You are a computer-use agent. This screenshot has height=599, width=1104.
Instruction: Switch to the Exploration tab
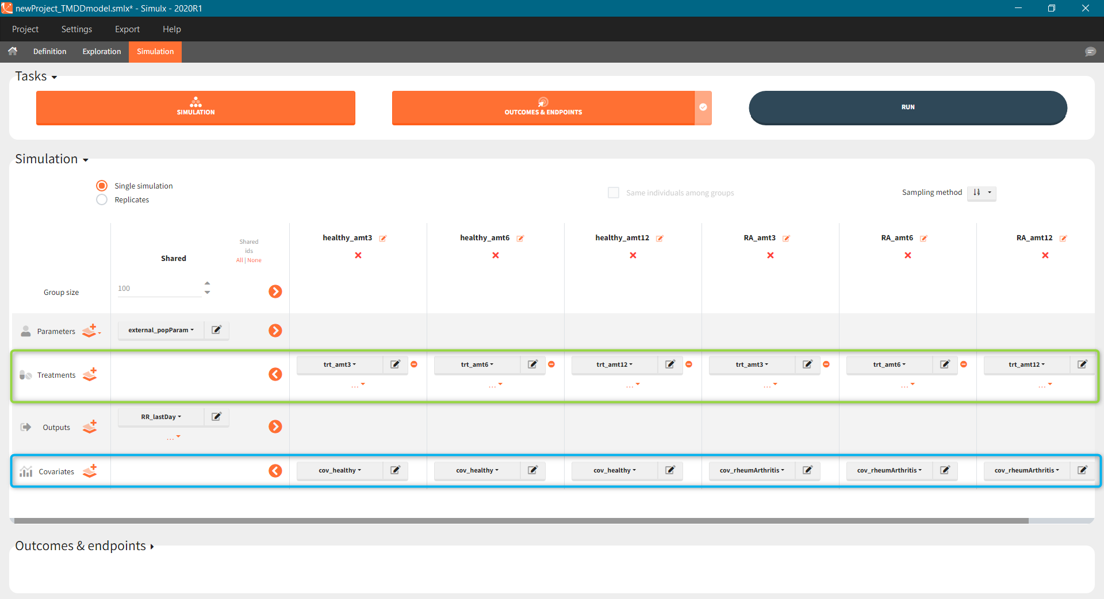[102, 52]
